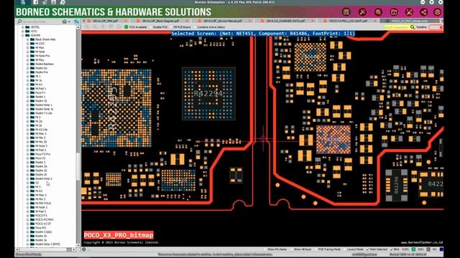Screen dimensions: 460x258
Task: Select Poco F2 Pro in the tree
Action: coord(43,154)
